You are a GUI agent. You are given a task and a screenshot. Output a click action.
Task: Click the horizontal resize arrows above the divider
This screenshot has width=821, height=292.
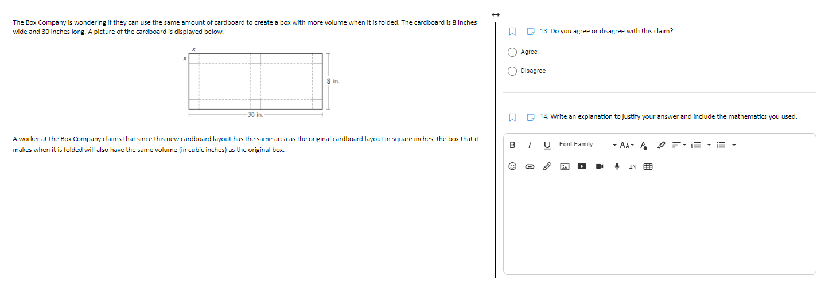[x=496, y=14]
